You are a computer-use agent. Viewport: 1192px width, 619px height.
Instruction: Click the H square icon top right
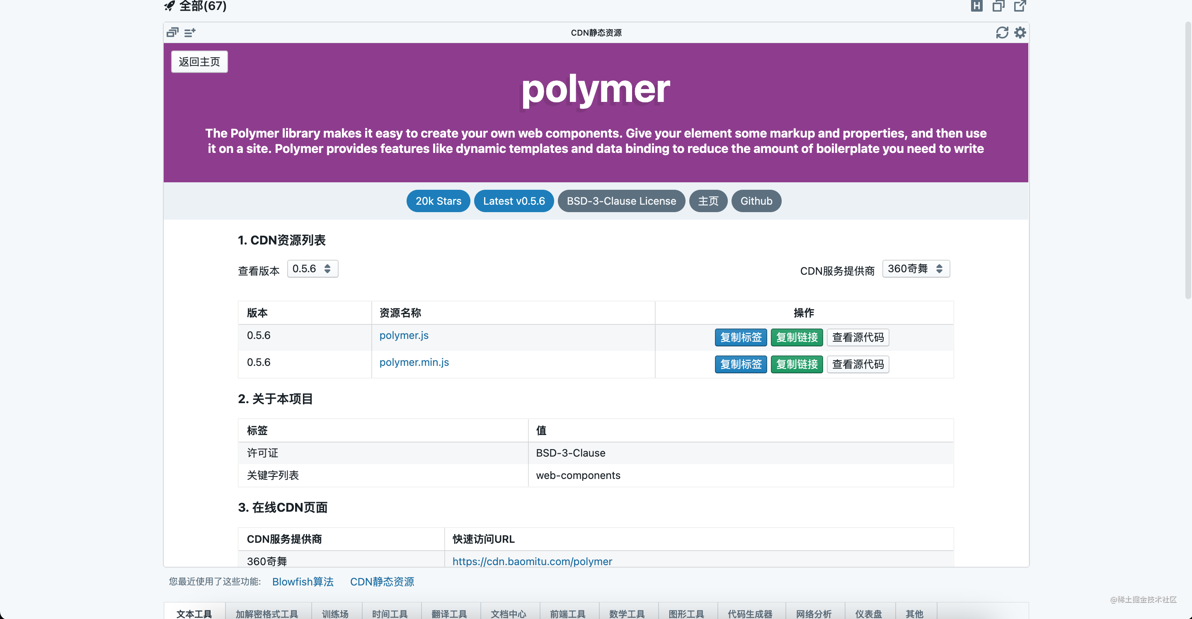[976, 5]
